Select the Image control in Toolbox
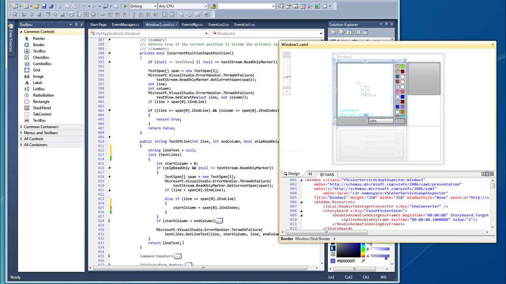This screenshot has width=506, height=284. coord(38,76)
